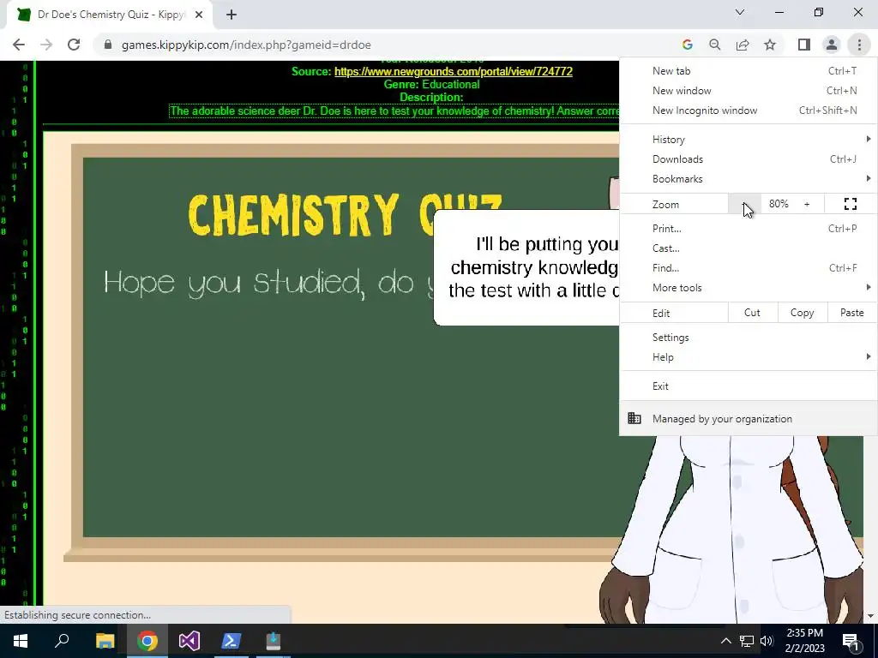The image size is (878, 658).
Task: Close the Chrome three-dot menu button
Action: (859, 45)
